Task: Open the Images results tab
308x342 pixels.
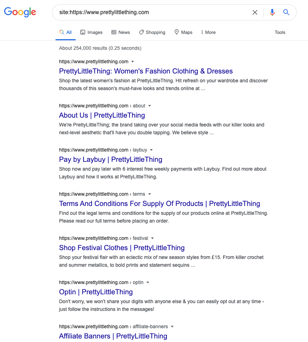Action: (x=91, y=32)
